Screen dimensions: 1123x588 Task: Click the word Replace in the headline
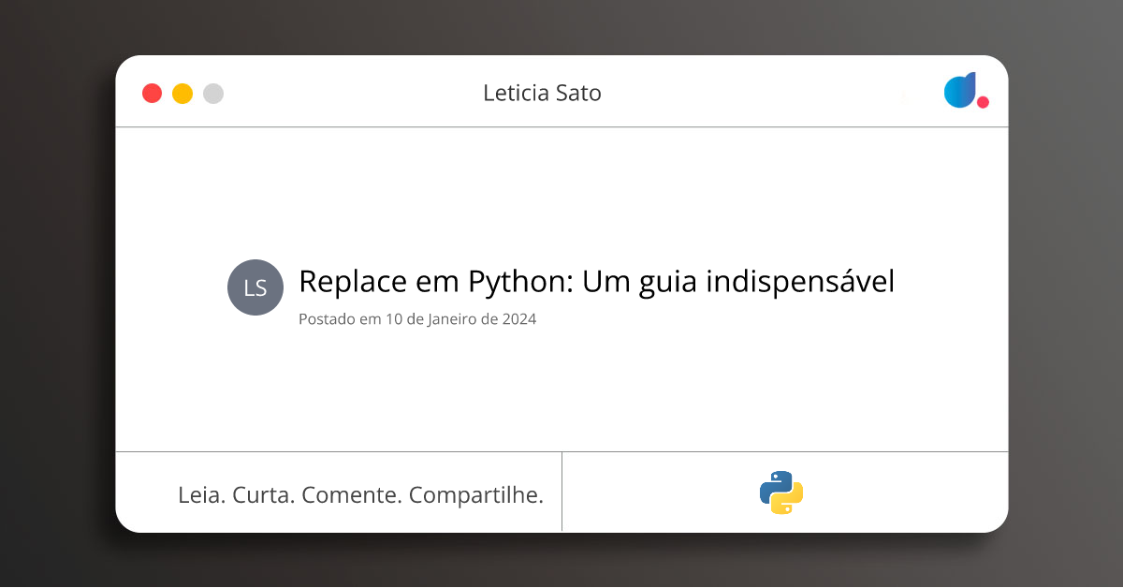(x=353, y=281)
